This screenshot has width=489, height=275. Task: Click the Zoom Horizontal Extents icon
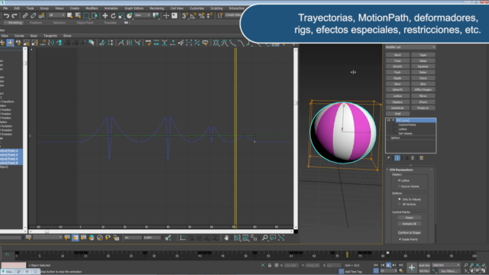[x=238, y=238]
